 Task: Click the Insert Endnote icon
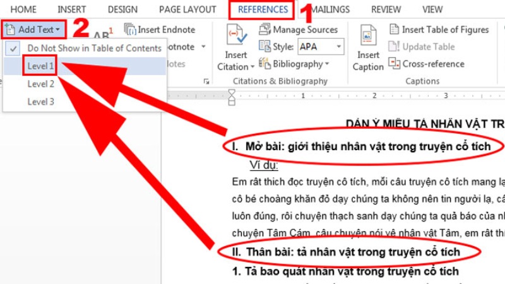tap(130, 30)
